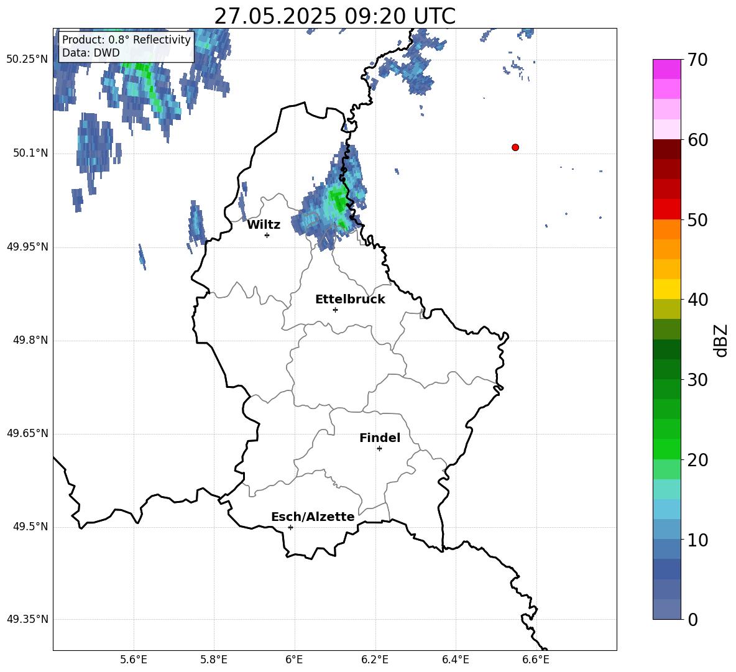Click the 6°E longitude label
The height and width of the screenshot is (672, 736).
click(x=294, y=660)
